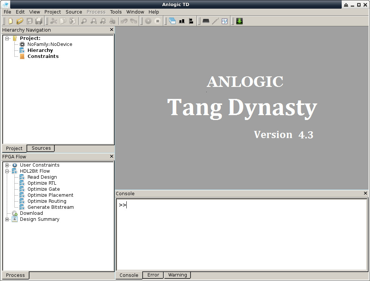Click the align-left bars toolbar icon

pyautogui.click(x=191, y=21)
